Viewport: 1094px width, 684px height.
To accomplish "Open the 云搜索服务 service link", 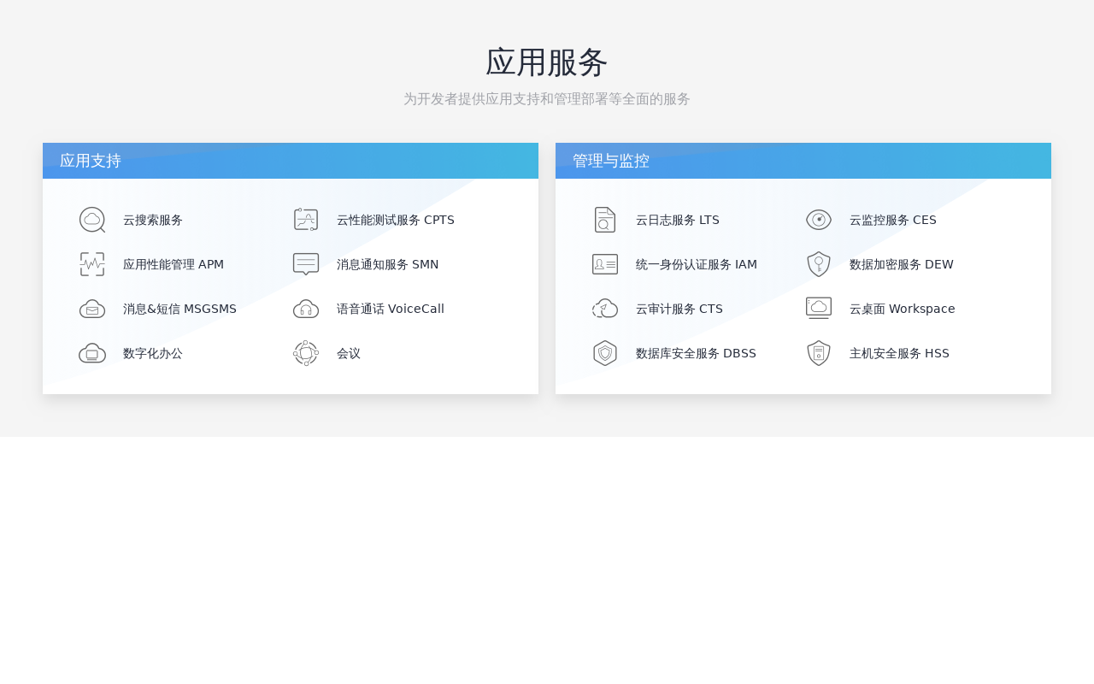I will (153, 220).
